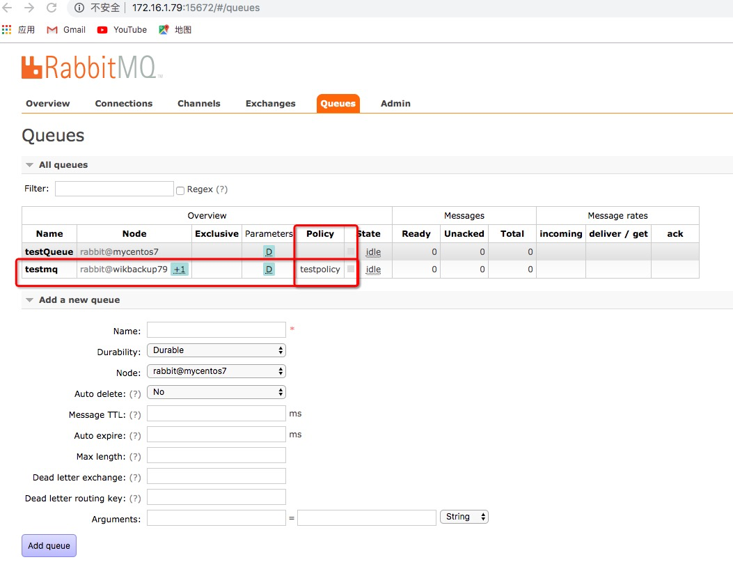The width and height of the screenshot is (733, 562).
Task: Click the state indicator square for testQueue
Action: [x=351, y=251]
